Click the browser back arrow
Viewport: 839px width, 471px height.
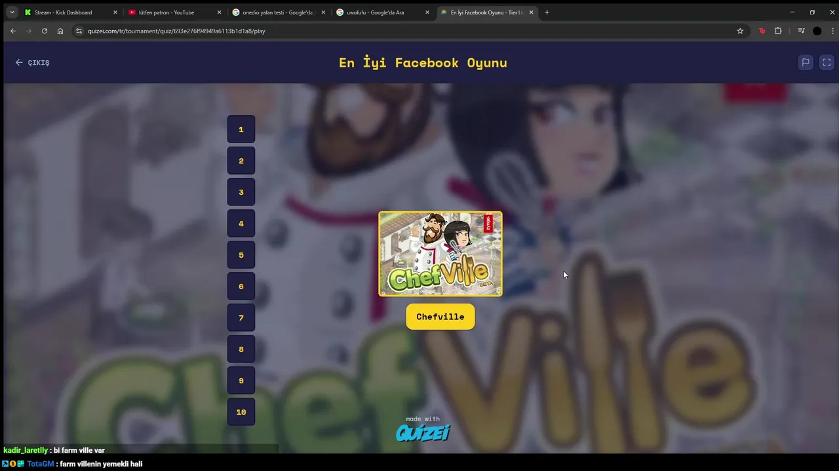point(12,31)
